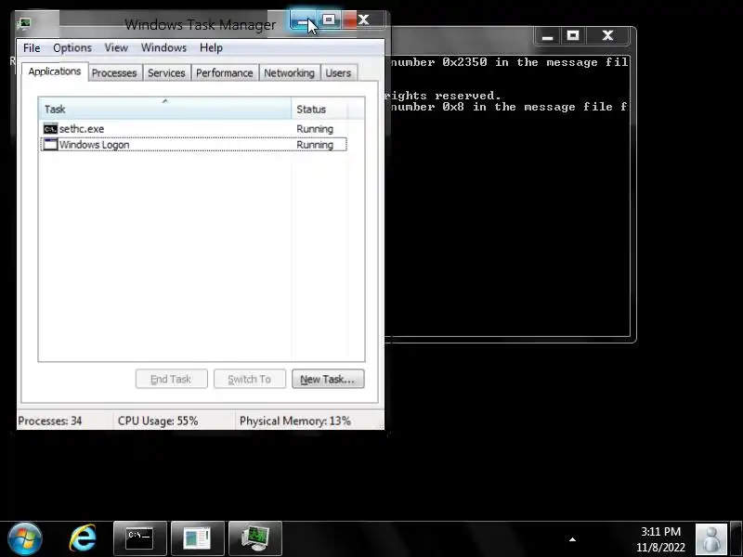Screen dimensions: 743x557
Task: Minimize the Windows Task Manager window
Action: pos(303,19)
